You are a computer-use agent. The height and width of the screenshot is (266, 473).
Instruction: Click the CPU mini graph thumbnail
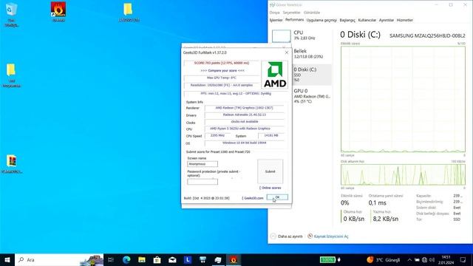pyautogui.click(x=281, y=36)
